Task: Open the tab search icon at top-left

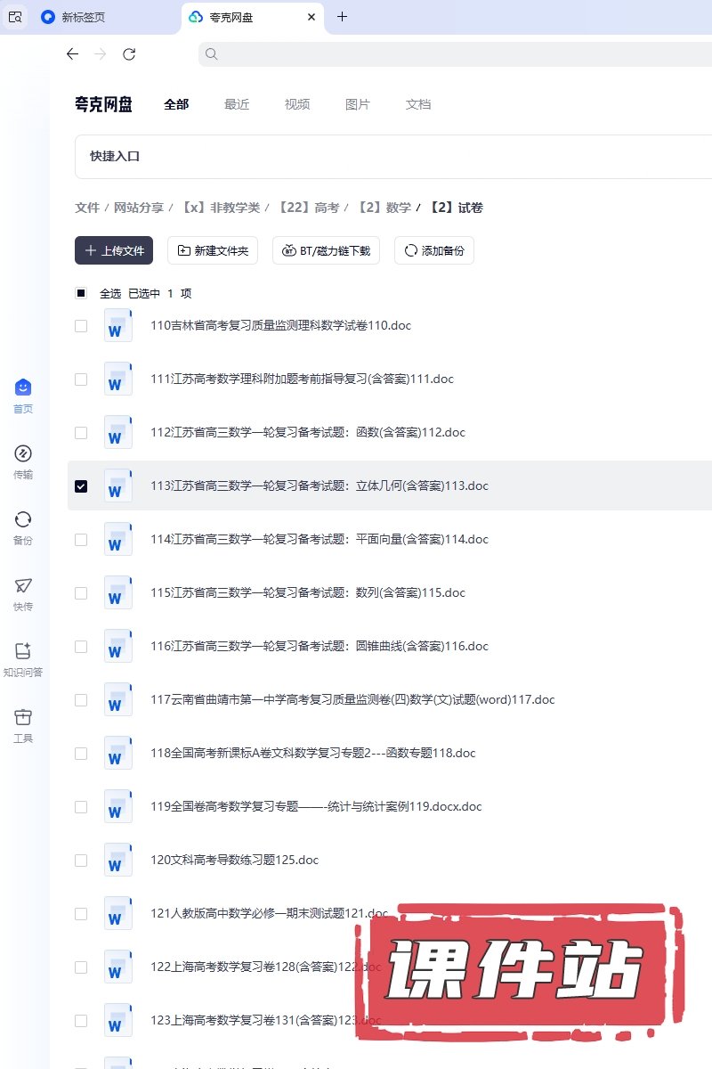Action: [15, 17]
